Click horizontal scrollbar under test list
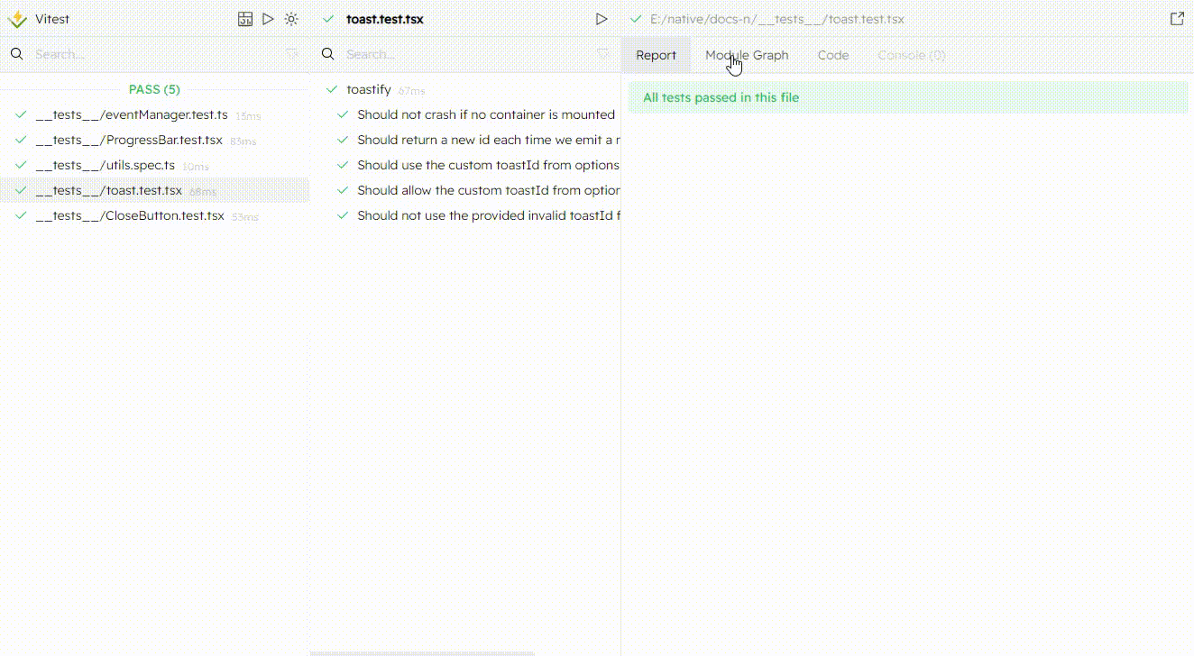 coord(422,653)
